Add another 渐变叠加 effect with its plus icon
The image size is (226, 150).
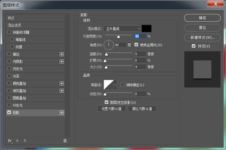pyautogui.click(x=62, y=91)
